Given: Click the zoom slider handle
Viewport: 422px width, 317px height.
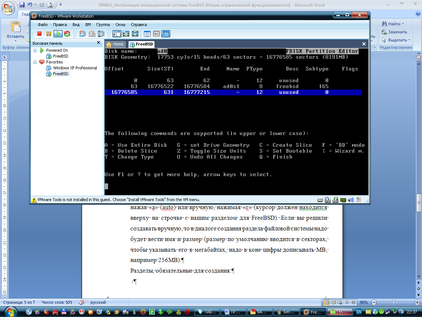Looking at the screenshot, I should coord(394,302).
